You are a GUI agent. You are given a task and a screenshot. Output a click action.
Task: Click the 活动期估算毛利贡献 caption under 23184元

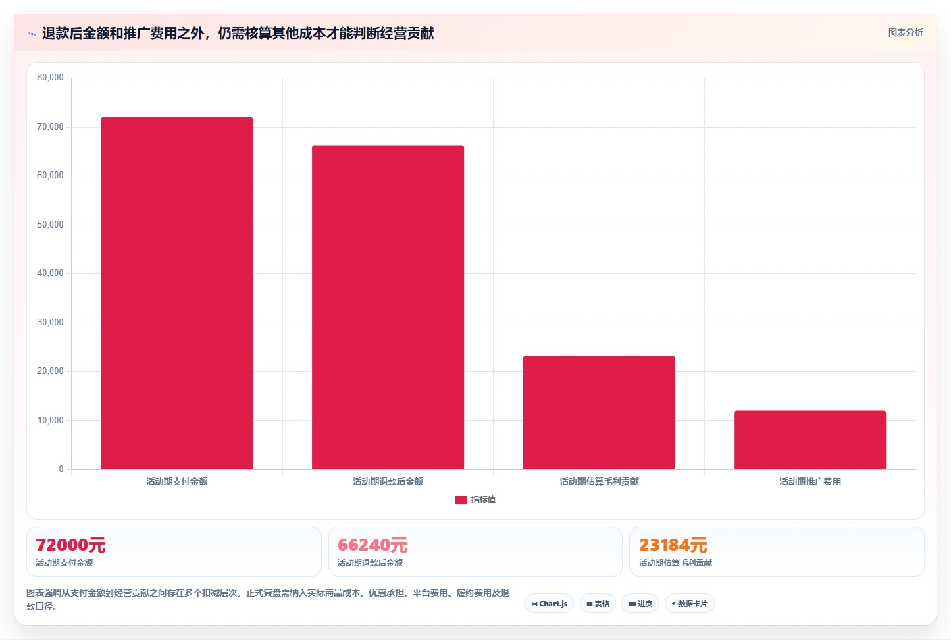pos(675,563)
